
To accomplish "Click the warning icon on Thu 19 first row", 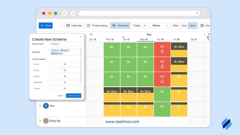I will tap(162, 51).
